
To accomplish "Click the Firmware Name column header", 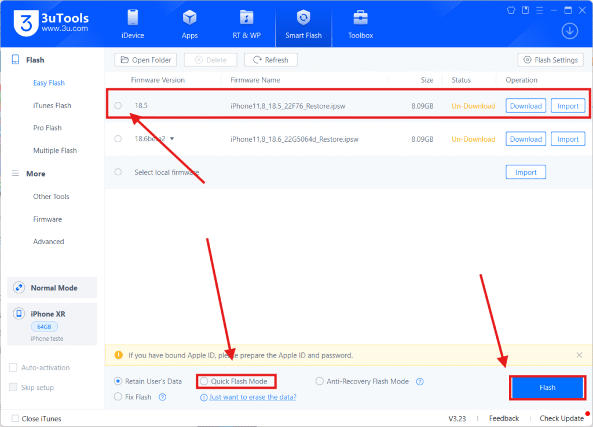I will coord(255,80).
